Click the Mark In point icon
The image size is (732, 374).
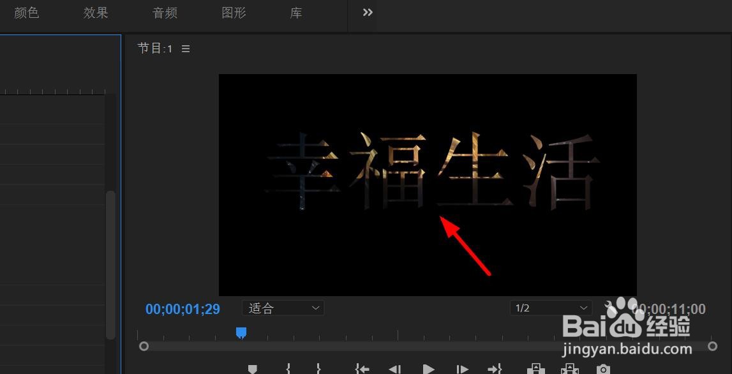tap(288, 368)
